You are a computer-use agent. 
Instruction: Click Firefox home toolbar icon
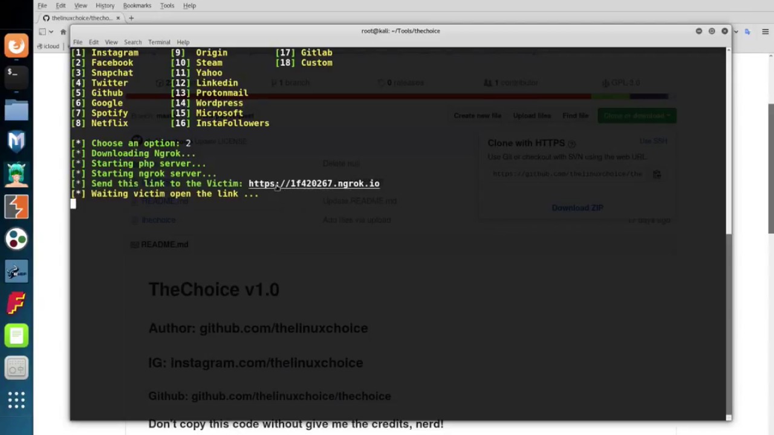click(x=63, y=31)
